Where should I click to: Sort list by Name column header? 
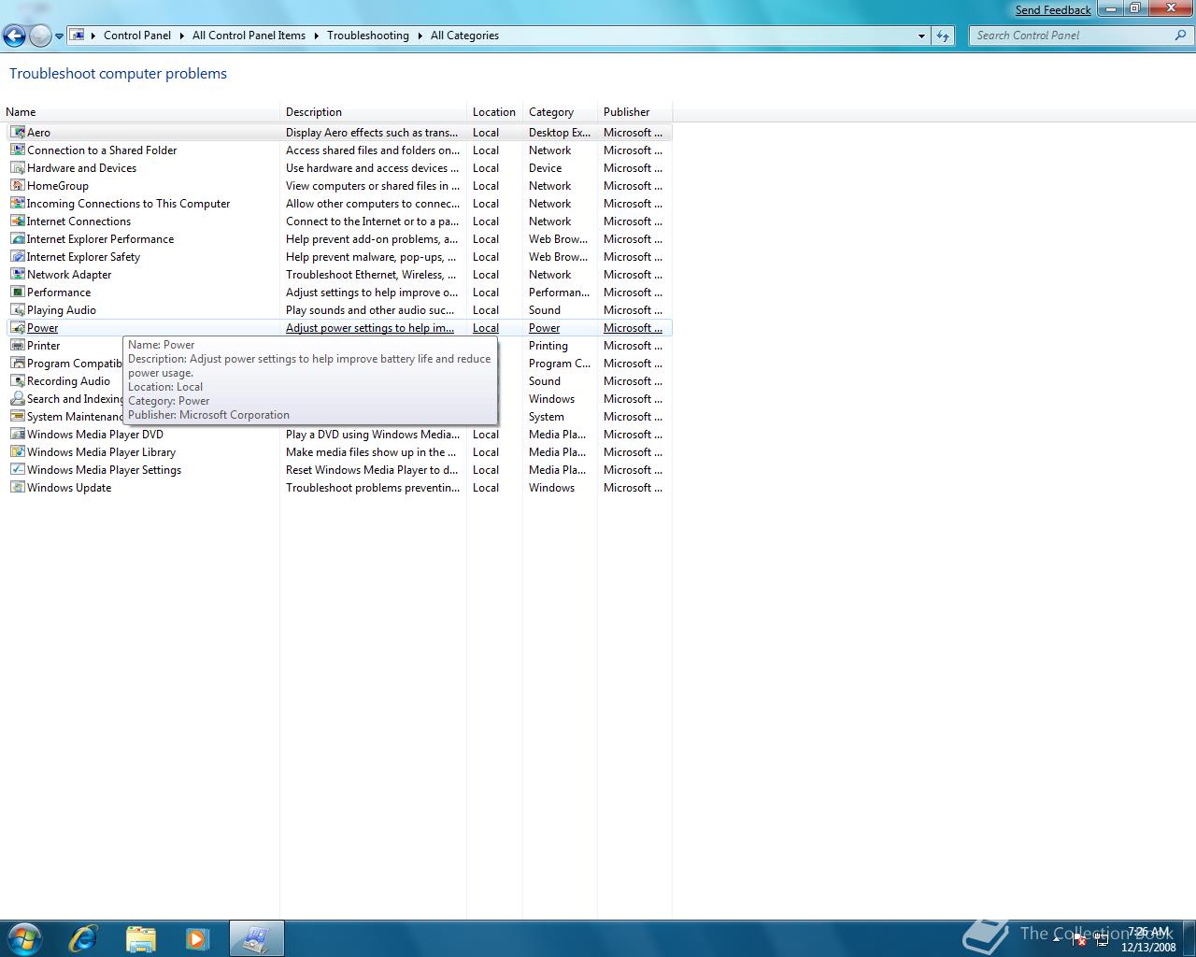141,112
